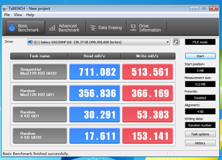Click sequential read result 711.082
The image size is (222, 160).
coord(95,72)
